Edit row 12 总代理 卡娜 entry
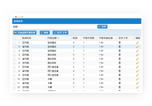The width and height of the screenshot is (152, 106). [137, 87]
